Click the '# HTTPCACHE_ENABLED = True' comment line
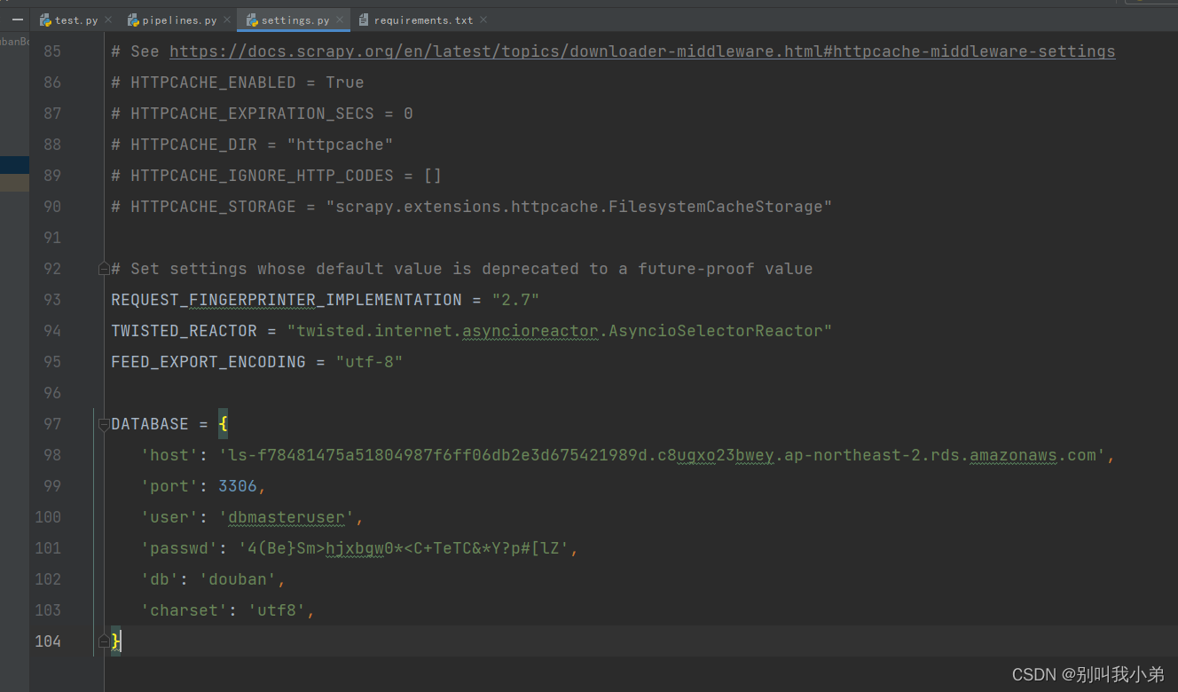The height and width of the screenshot is (692, 1178). point(238,83)
